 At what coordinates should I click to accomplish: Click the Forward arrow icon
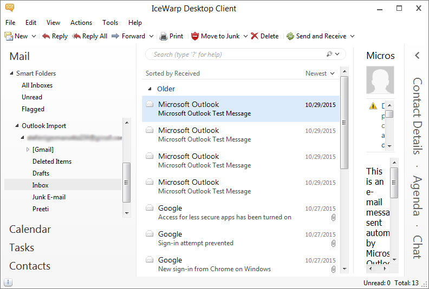(116, 36)
